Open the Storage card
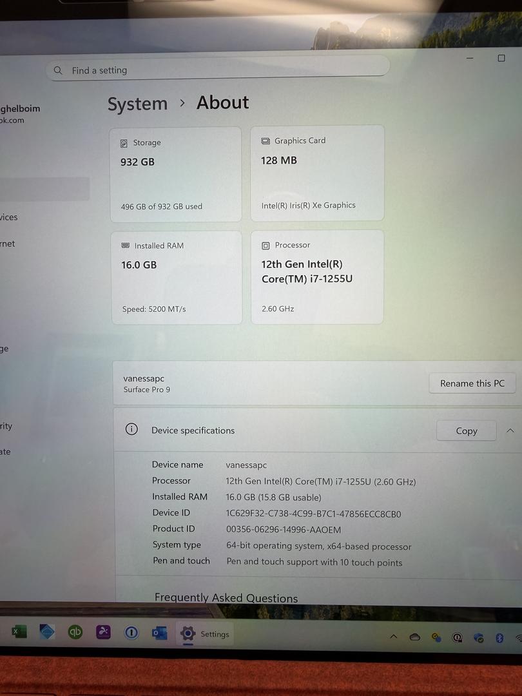The height and width of the screenshot is (696, 522). tap(176, 175)
